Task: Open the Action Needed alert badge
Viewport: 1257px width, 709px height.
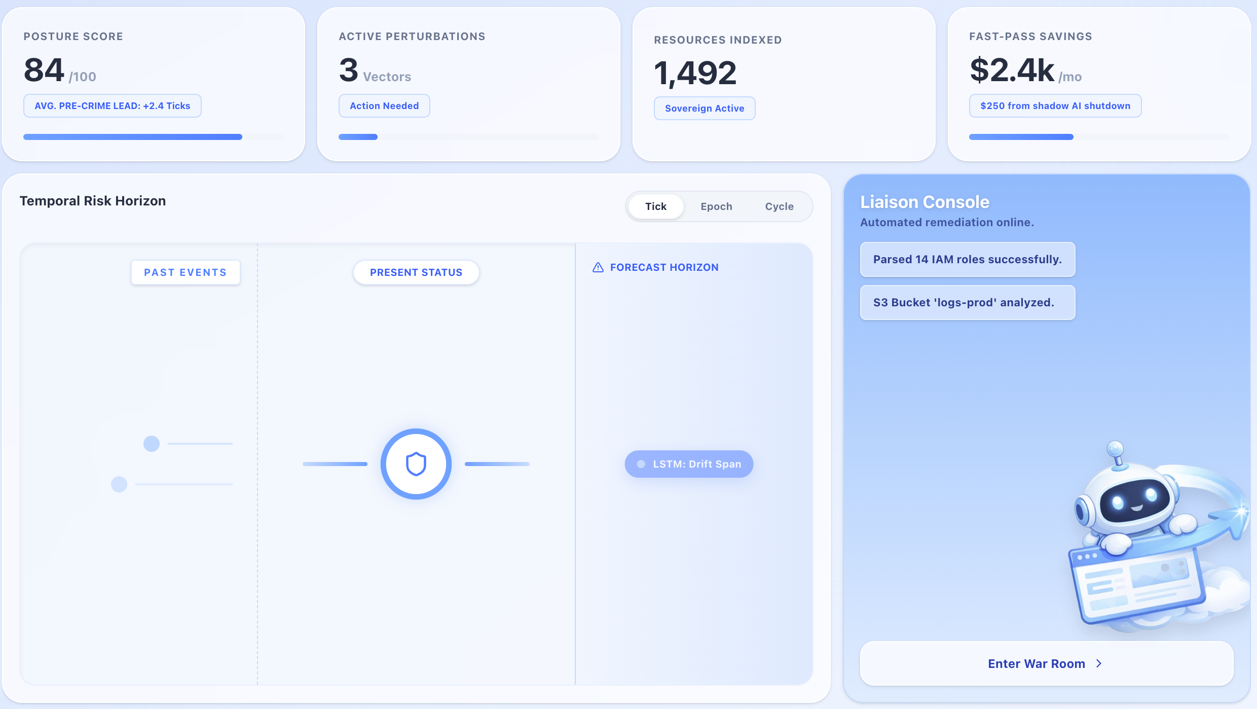Action: click(384, 105)
